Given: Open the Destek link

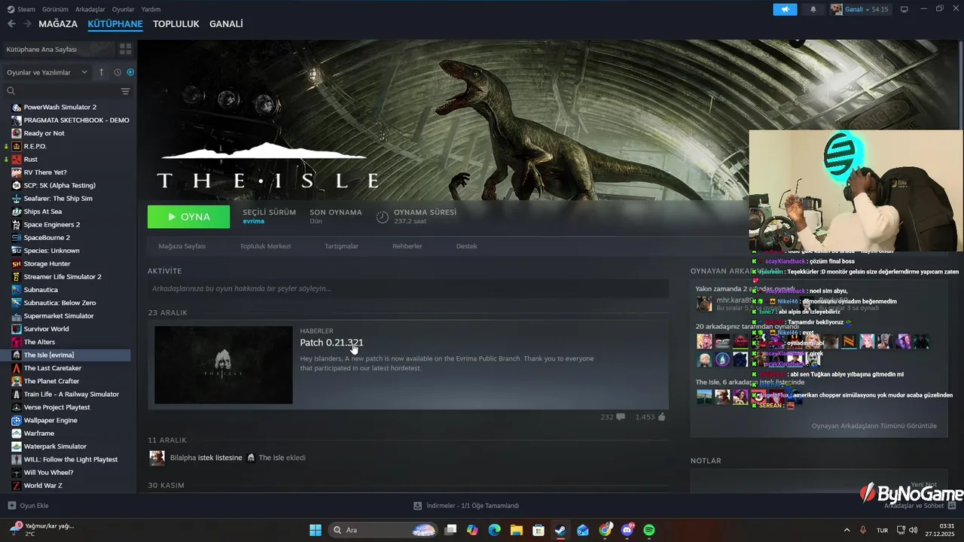Looking at the screenshot, I should point(466,246).
